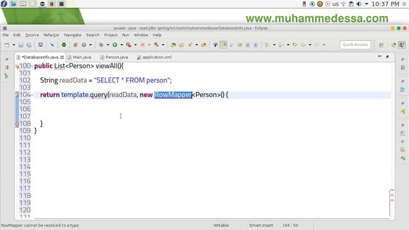Click the error marker on line 108
409x230 pixels.
[17, 124]
